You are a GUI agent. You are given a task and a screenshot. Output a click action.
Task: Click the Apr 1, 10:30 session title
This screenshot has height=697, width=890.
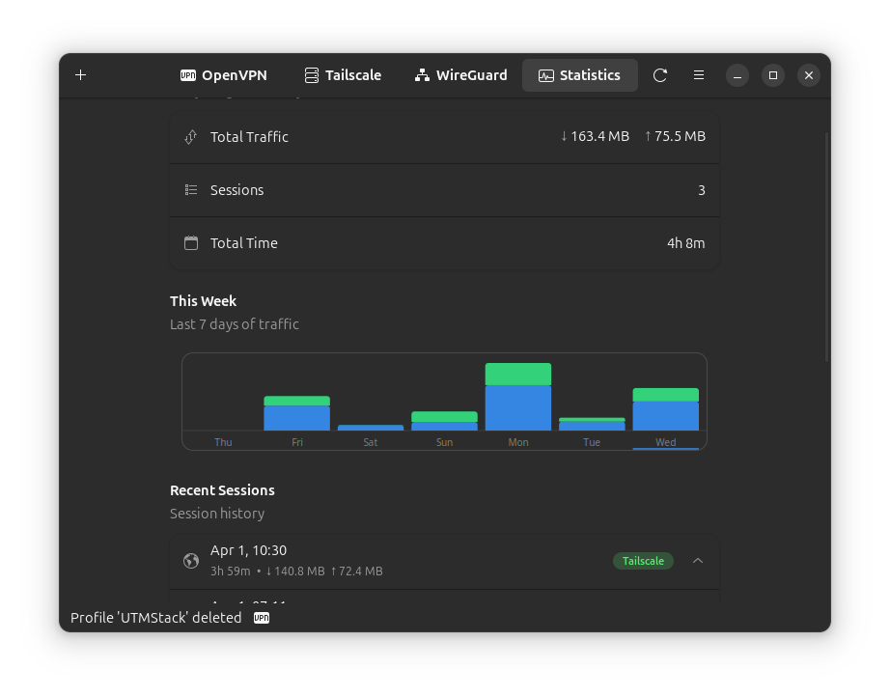249,550
